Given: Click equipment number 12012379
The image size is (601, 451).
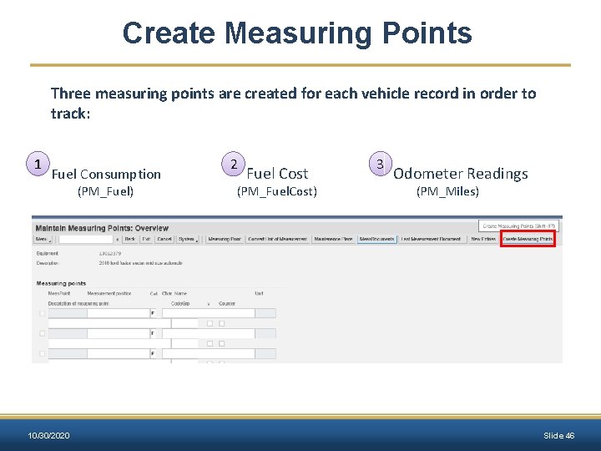Looking at the screenshot, I should click(x=110, y=254).
